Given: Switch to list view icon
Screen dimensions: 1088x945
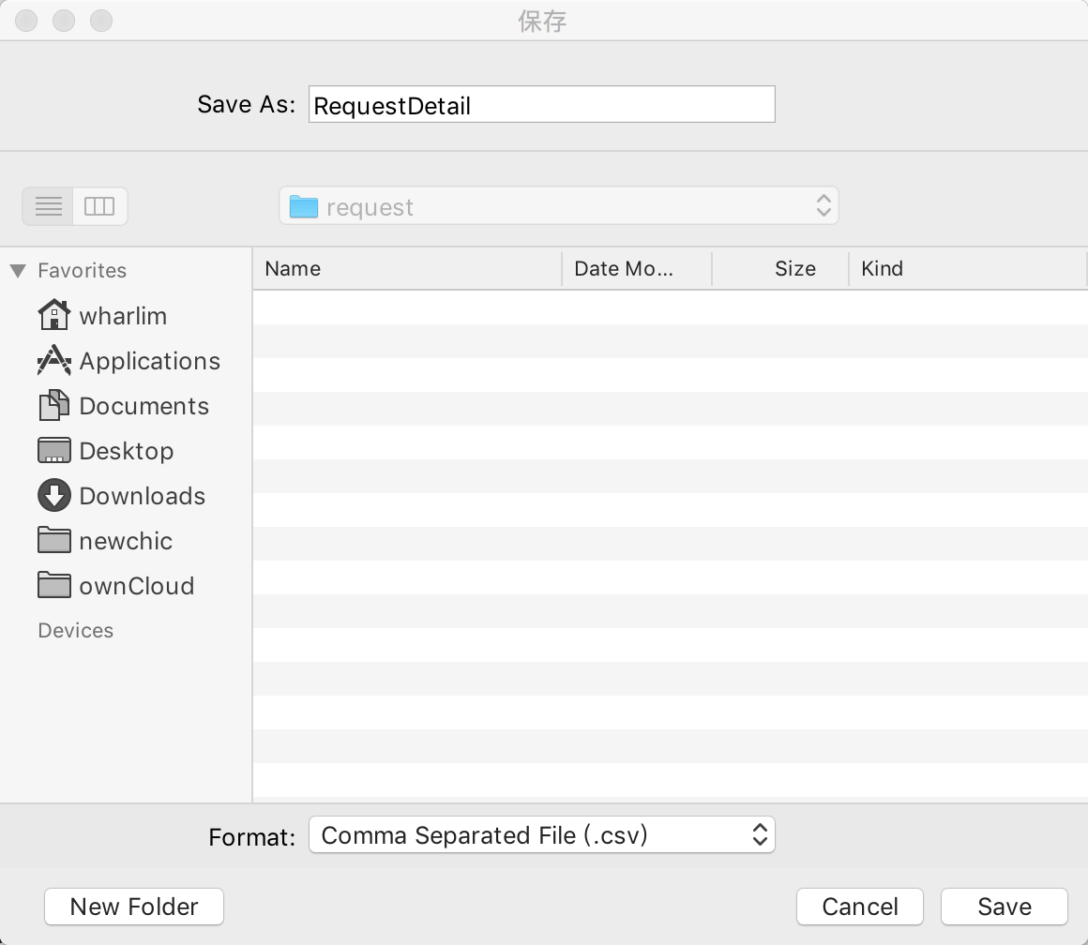Looking at the screenshot, I should pyautogui.click(x=48, y=206).
